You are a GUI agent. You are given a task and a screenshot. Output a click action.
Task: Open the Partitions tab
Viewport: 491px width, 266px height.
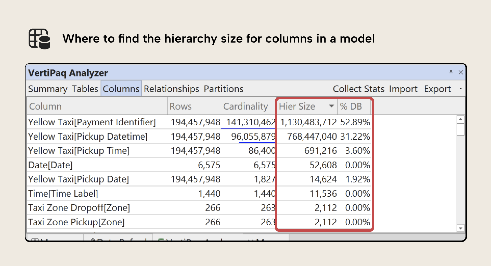point(223,89)
